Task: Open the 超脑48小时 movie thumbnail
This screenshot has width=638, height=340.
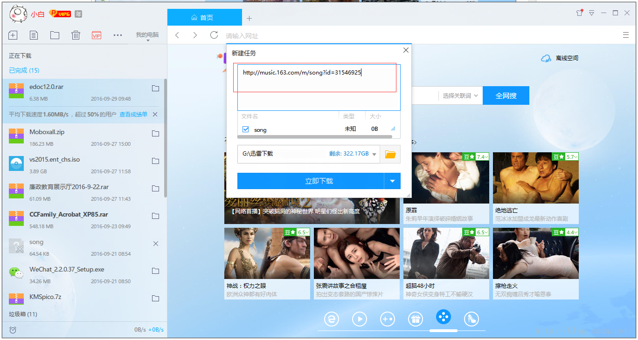Action: point(446,253)
